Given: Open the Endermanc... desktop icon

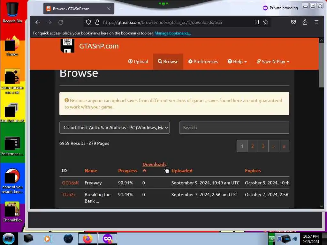Looking at the screenshot, I should click(12, 146).
